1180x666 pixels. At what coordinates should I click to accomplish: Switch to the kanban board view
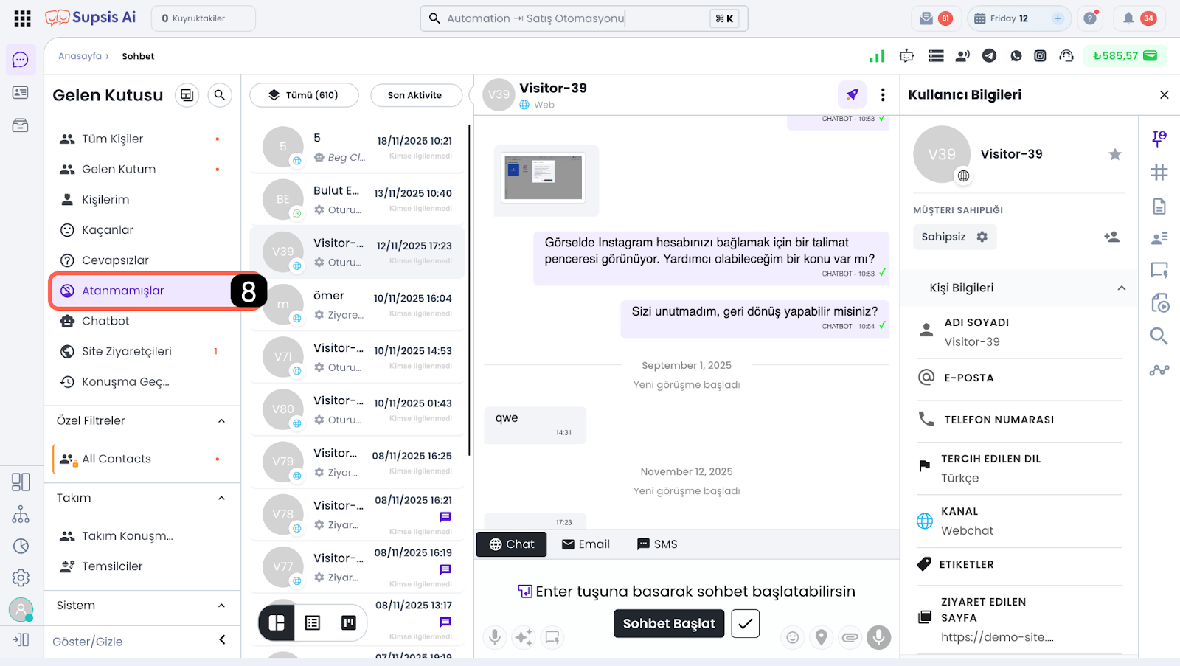349,623
